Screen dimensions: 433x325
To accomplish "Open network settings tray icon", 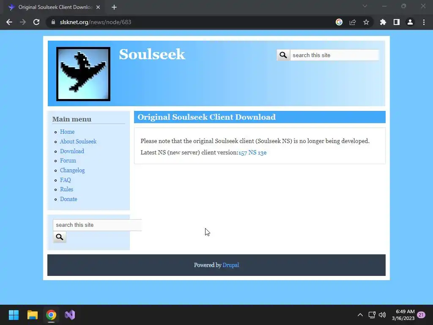I will pos(372,315).
